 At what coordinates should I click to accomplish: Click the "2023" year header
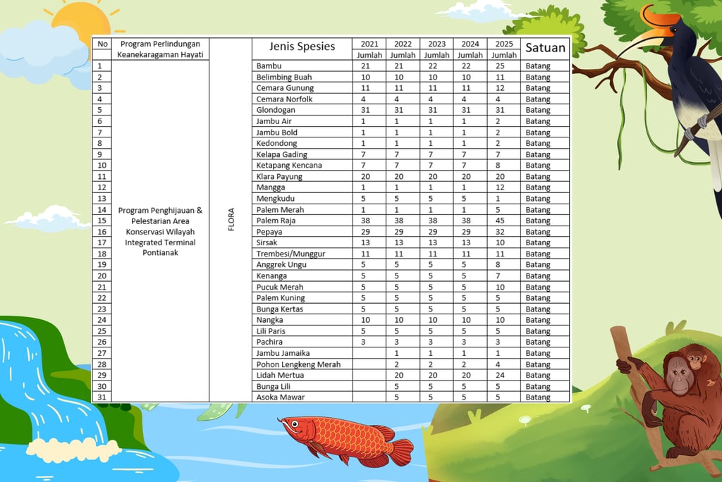(436, 44)
